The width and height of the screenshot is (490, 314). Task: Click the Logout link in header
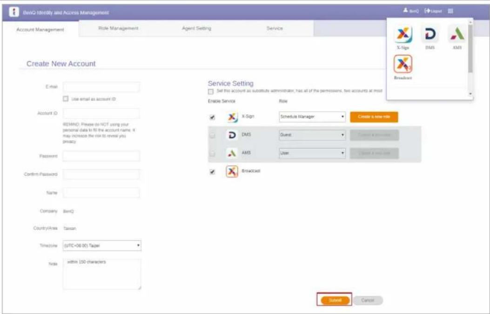coord(433,11)
